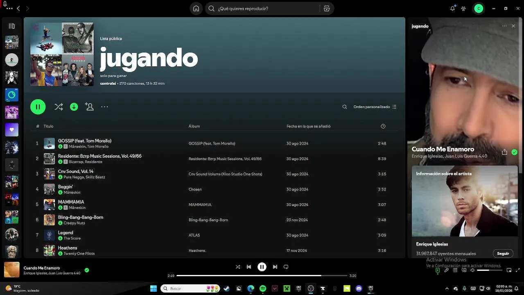Open notifications bell in Spotify header
524x295 pixels.
click(x=452, y=9)
